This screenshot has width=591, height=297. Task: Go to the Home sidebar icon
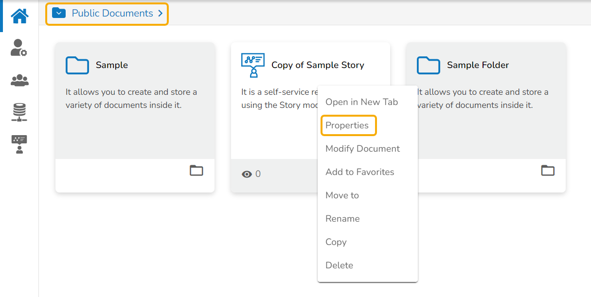19,16
